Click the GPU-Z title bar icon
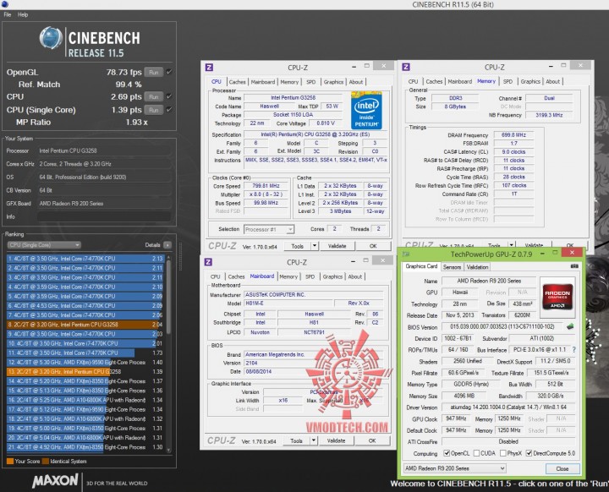Viewport: 609px width, 492px height. pos(406,254)
